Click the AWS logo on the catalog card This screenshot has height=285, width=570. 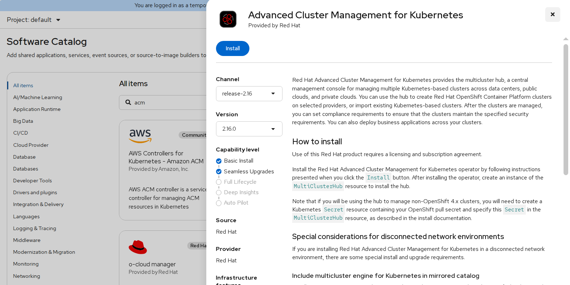140,136
